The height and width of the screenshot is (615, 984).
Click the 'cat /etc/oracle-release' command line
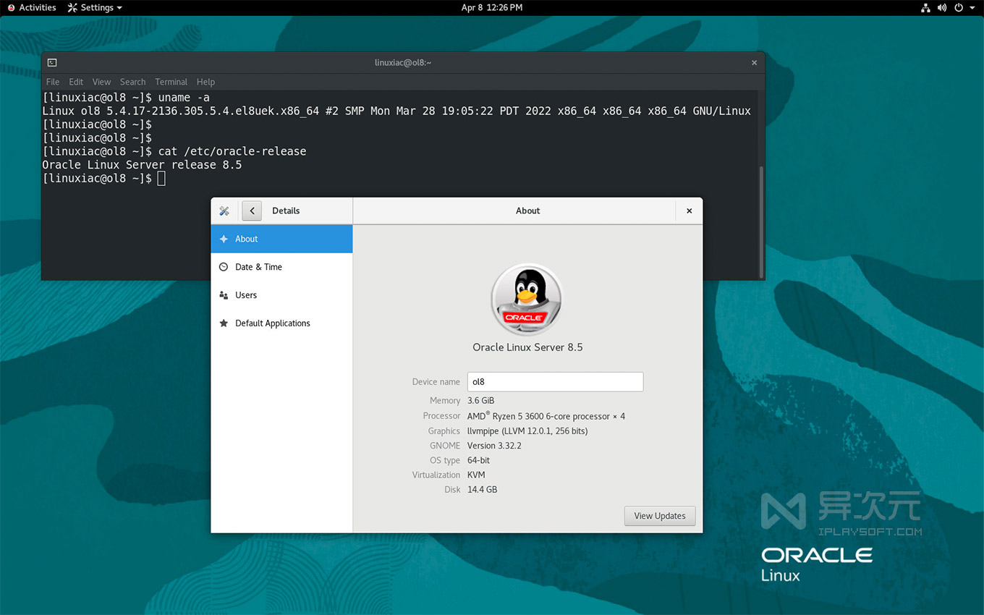pyautogui.click(x=174, y=152)
